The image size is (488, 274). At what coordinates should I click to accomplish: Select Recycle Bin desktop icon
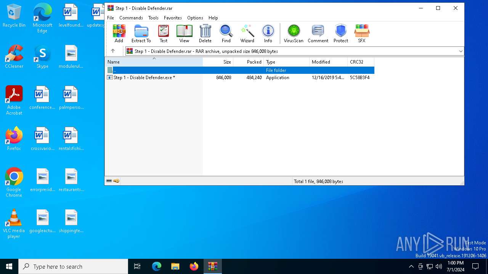[14, 16]
